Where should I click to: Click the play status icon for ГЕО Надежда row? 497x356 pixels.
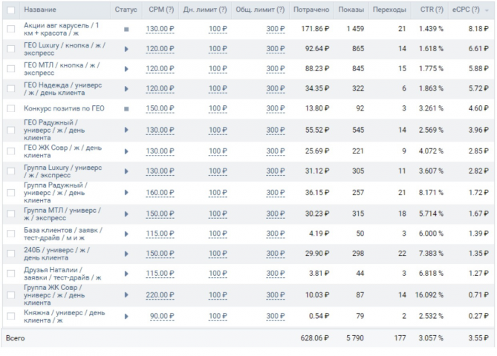(x=126, y=89)
